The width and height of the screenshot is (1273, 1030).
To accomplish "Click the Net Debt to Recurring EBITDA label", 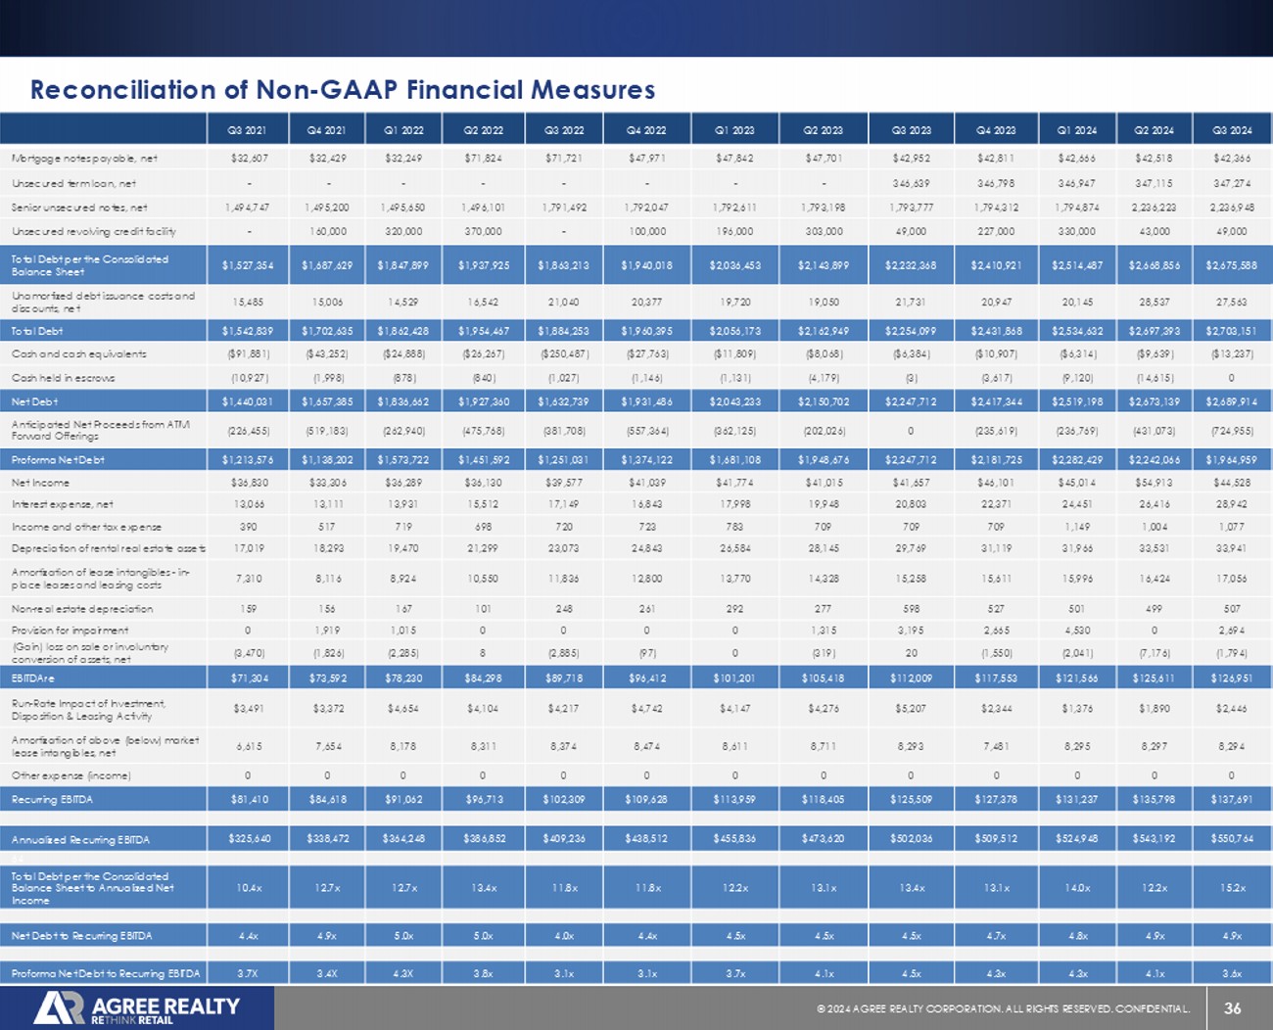I will (81, 936).
